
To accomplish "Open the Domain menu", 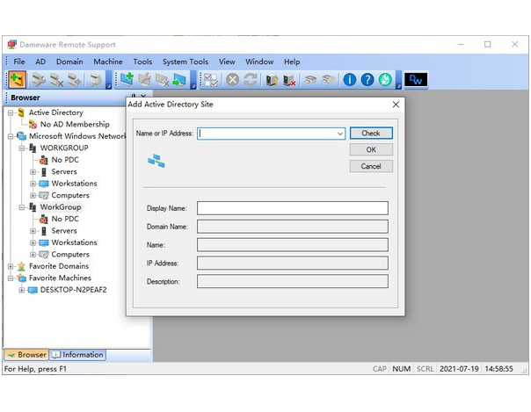I will coord(69,61).
